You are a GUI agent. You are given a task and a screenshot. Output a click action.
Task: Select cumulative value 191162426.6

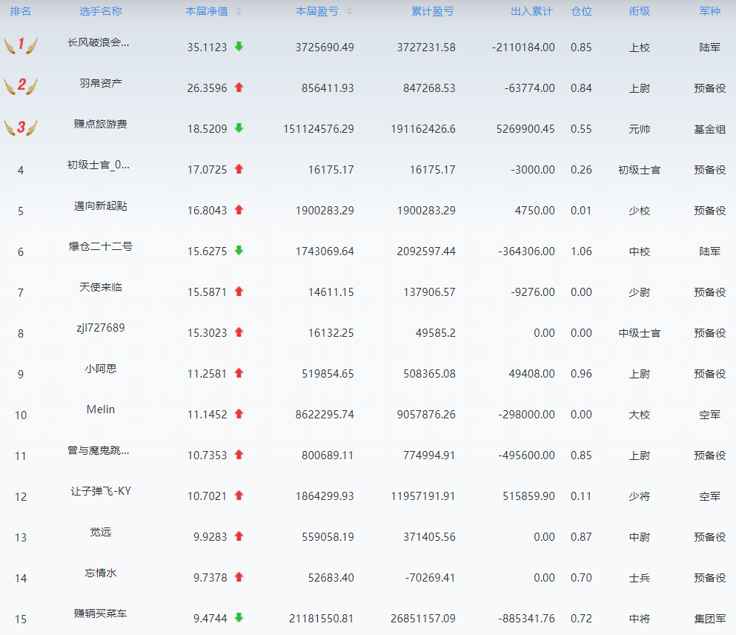(x=423, y=129)
